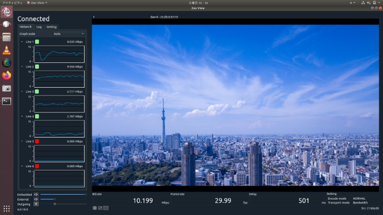
Task: Switch to the Log tab
Action: click(39, 27)
